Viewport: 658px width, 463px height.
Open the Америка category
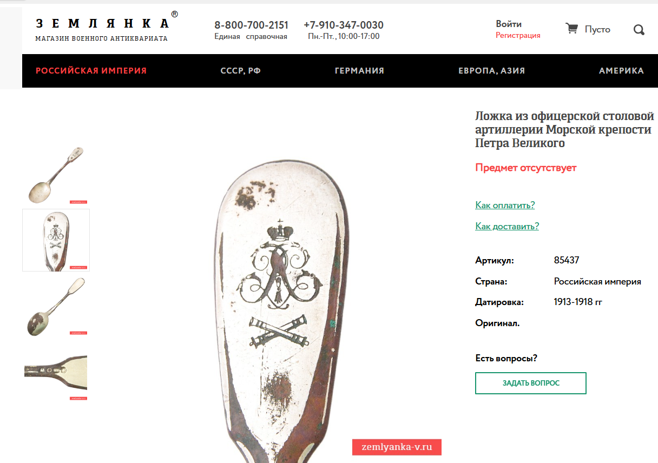tap(621, 71)
